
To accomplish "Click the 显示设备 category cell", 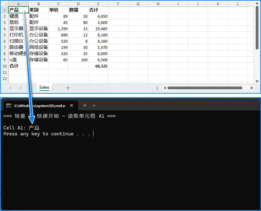I will pyautogui.click(x=38, y=29).
